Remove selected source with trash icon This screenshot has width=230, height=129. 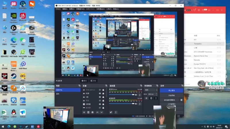click(x=88, y=112)
